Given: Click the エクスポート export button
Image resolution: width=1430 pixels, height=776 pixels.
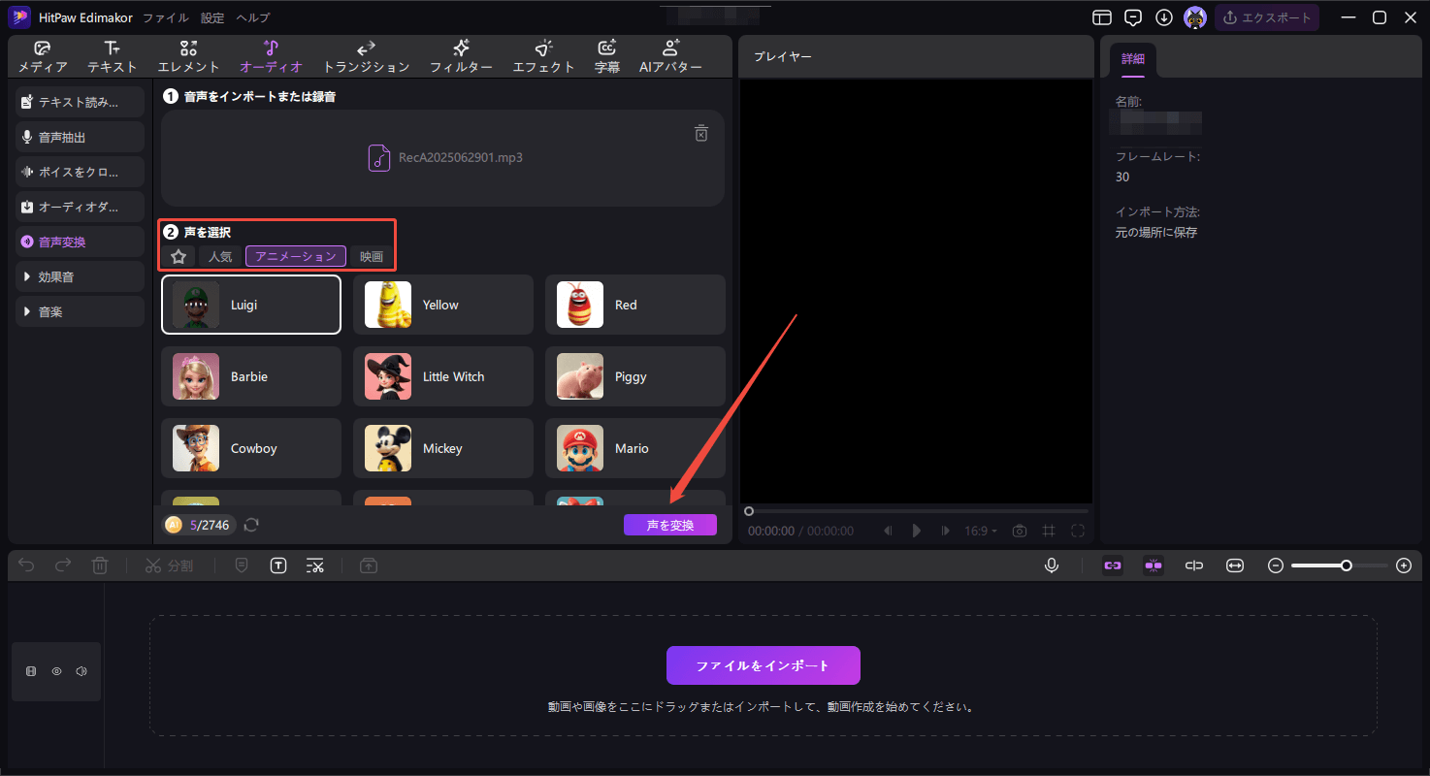Looking at the screenshot, I should click(x=1267, y=17).
